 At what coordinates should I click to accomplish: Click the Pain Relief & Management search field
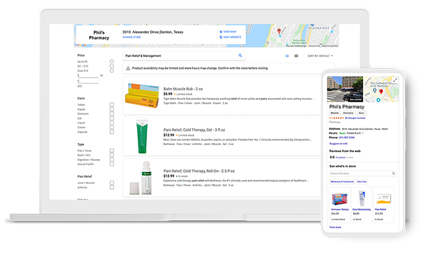click(x=183, y=55)
